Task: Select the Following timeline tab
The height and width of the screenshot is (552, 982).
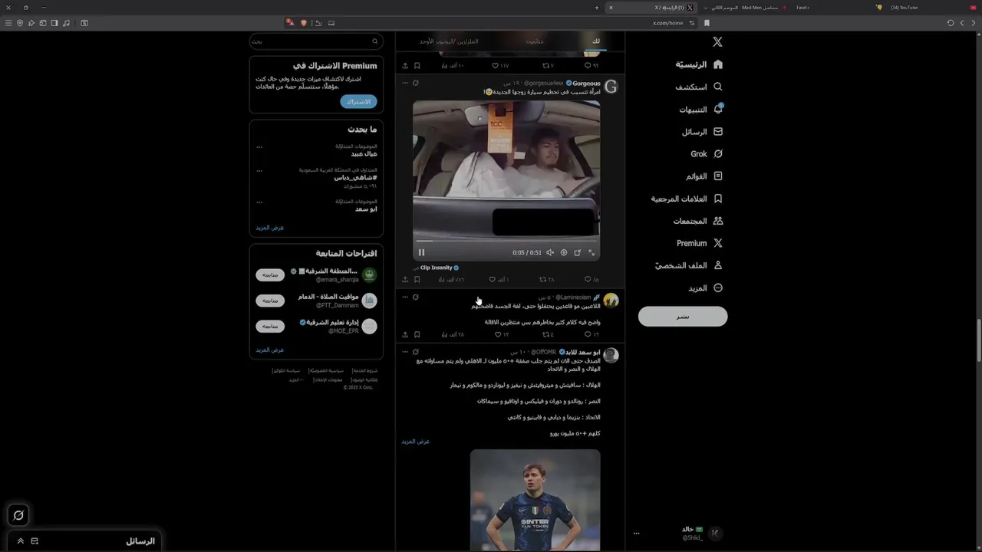Action: coord(535,41)
